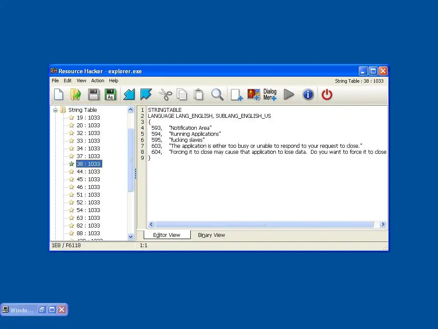The image size is (438, 329).
Task: Select resource 33 : 1033
Action: (88, 141)
